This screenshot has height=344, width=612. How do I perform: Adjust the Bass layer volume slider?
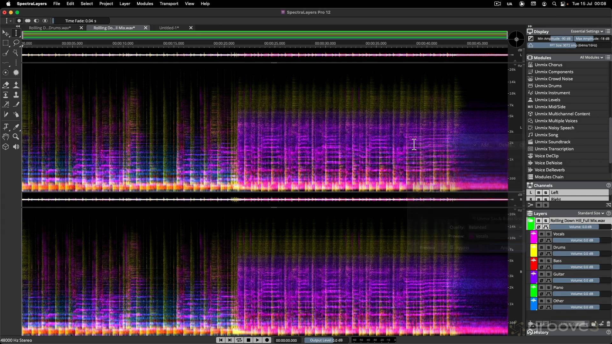(582, 267)
